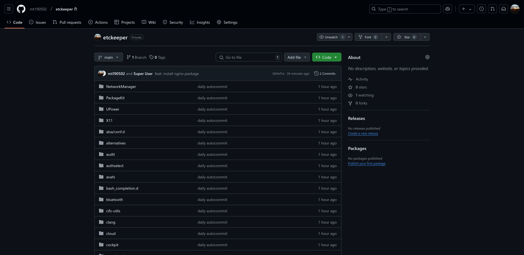Open the cockpit folder icon
Image resolution: width=524 pixels, height=255 pixels.
point(101,245)
